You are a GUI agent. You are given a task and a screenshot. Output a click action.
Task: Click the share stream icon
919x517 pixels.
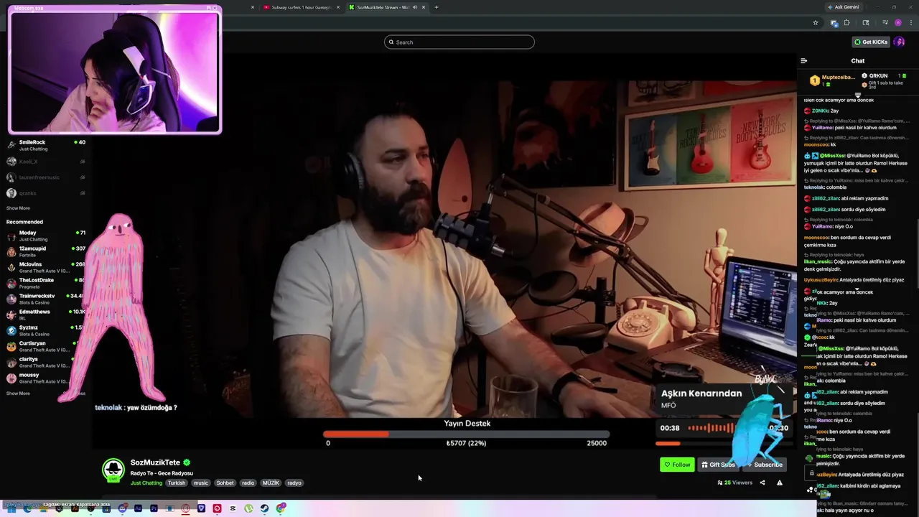pos(762,483)
